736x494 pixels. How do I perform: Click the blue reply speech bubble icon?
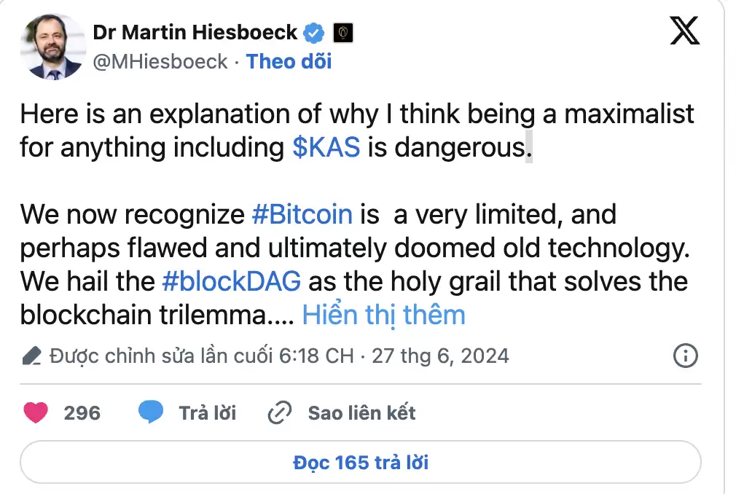[151, 412]
